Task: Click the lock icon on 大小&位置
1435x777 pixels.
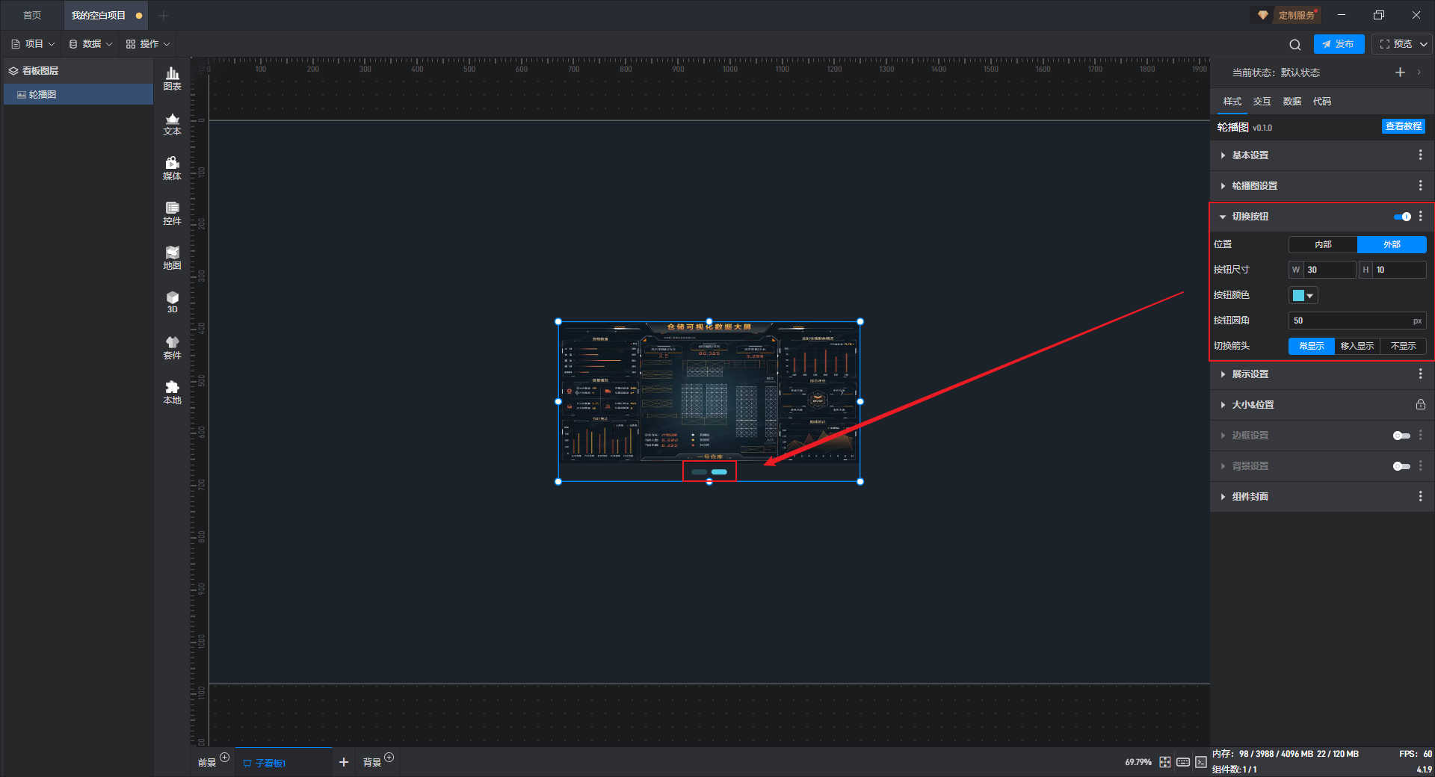Action: click(x=1420, y=404)
